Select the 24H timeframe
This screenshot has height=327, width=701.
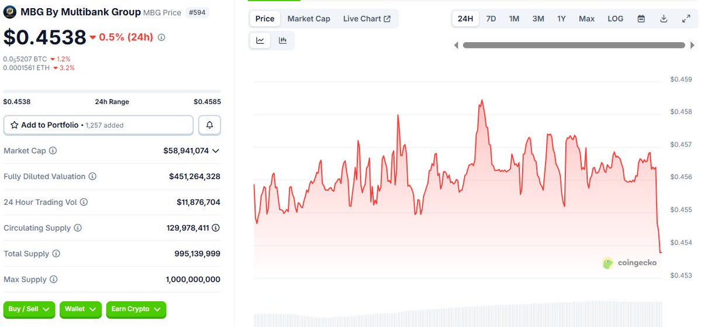[465, 19]
